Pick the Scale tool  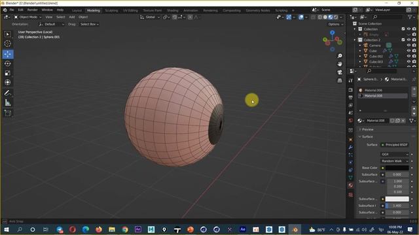click(x=7, y=73)
